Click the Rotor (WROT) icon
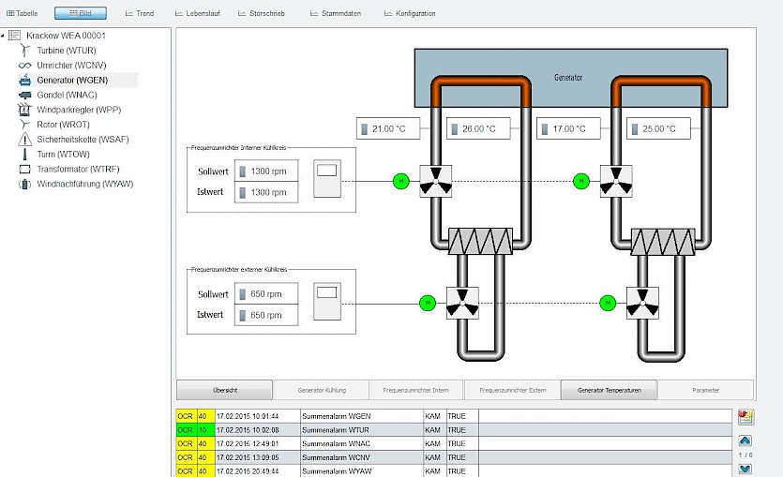 pyautogui.click(x=24, y=125)
